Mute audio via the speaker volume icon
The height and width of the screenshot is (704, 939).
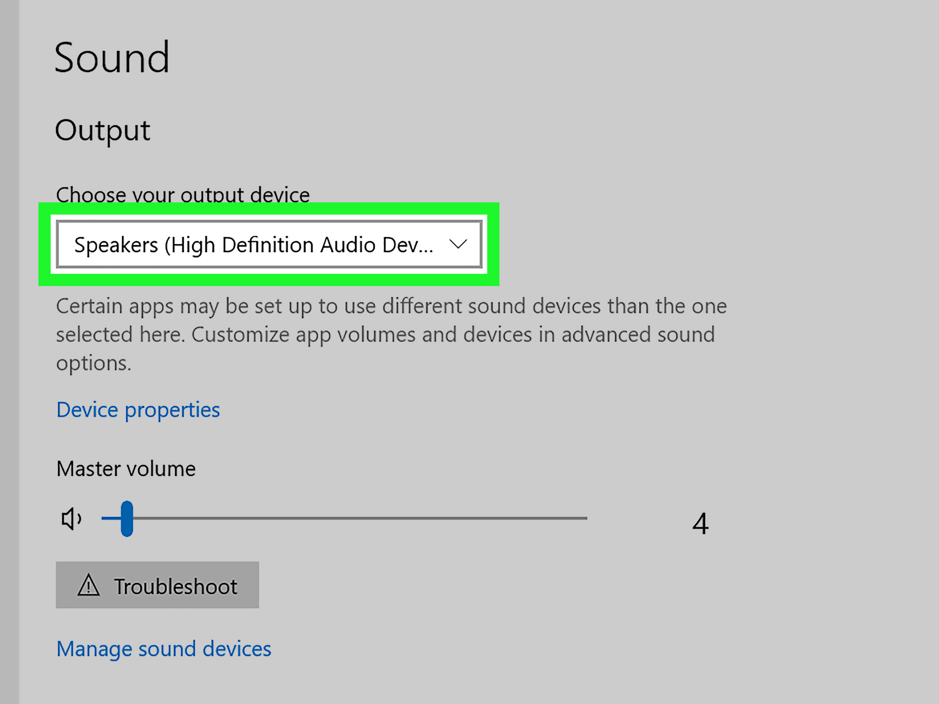(x=71, y=519)
